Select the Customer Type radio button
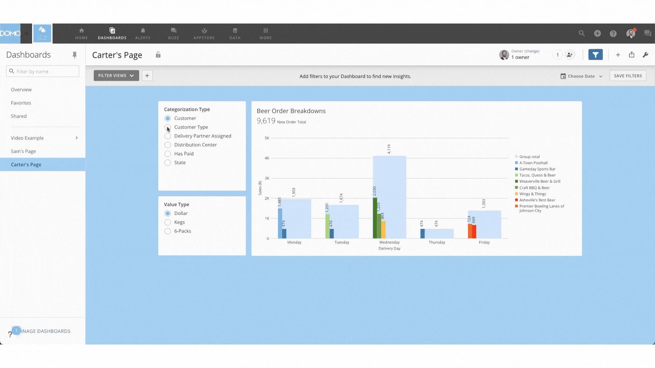Screen dimensions: 655x368 168,127
